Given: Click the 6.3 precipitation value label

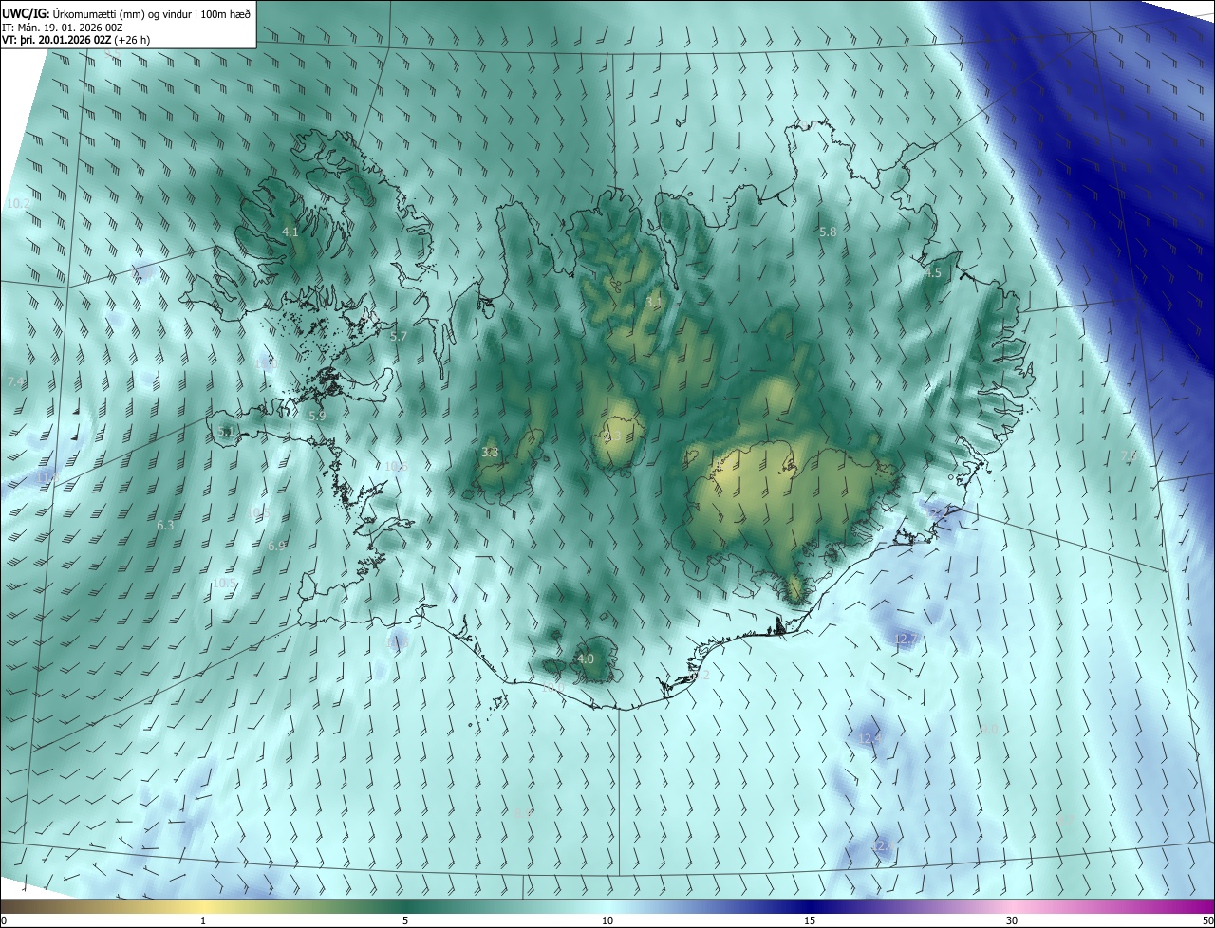Looking at the screenshot, I should click(x=165, y=525).
